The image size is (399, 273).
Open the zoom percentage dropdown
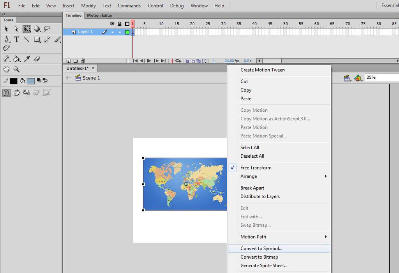point(384,77)
